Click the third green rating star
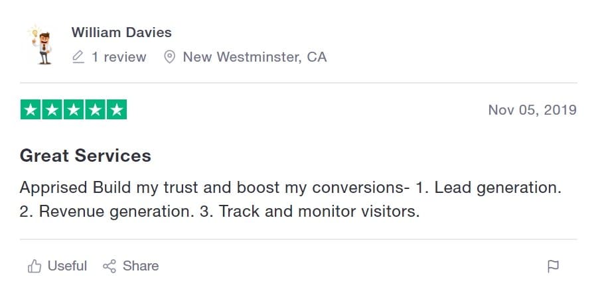600x297 pixels. click(x=73, y=110)
